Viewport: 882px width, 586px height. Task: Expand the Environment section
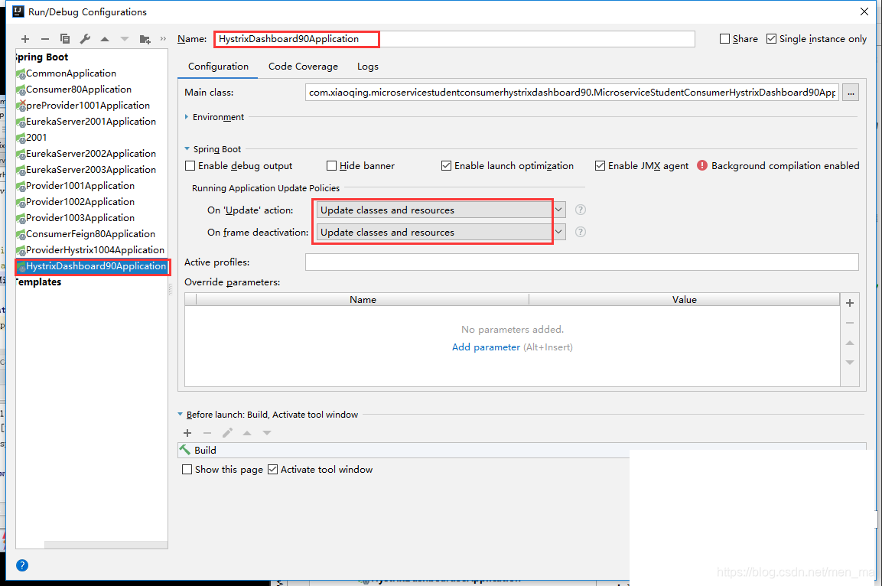pos(187,117)
